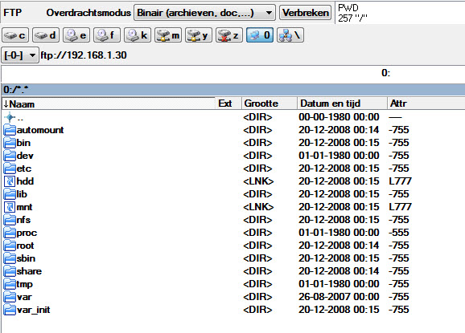Select FTP connection drive 0
The width and height of the screenshot is (465, 333).
coord(260,35)
